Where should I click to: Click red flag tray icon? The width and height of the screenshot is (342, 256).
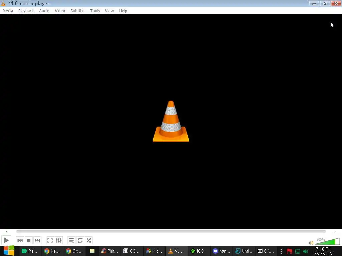coord(290,251)
